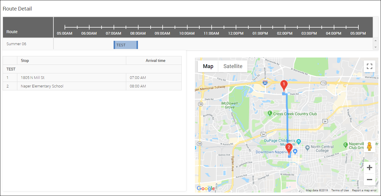Viewport: 381px width, 196px height.
Task: Click the Route Detail heading
Action: tap(17, 9)
